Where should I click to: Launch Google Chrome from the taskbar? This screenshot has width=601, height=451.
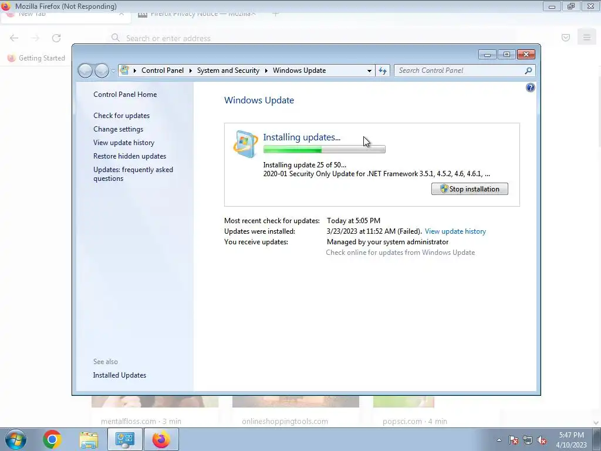point(52,439)
